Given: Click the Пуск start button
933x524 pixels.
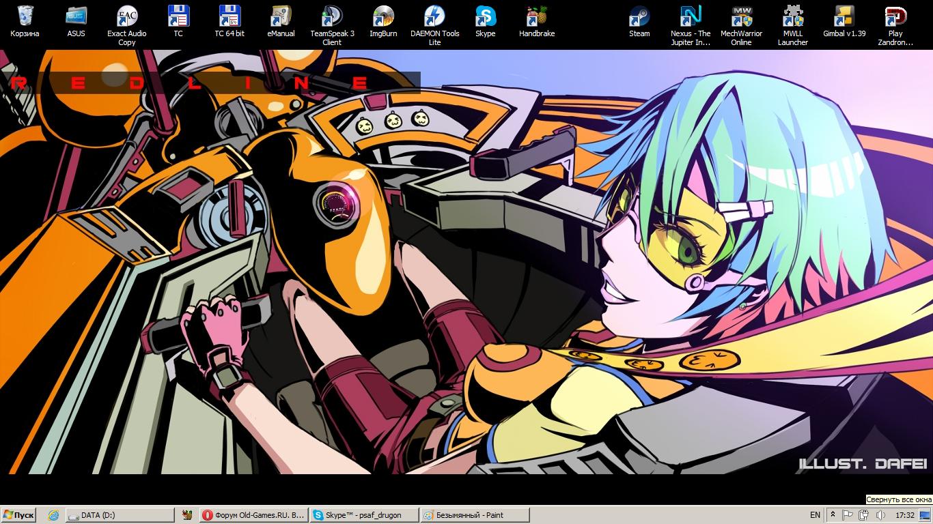Looking at the screenshot, I should 18,515.
